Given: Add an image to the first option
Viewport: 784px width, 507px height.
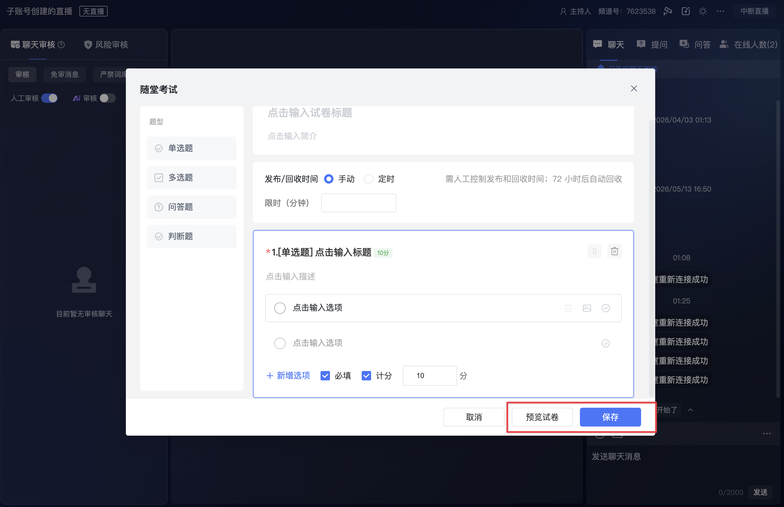Looking at the screenshot, I should pos(587,308).
